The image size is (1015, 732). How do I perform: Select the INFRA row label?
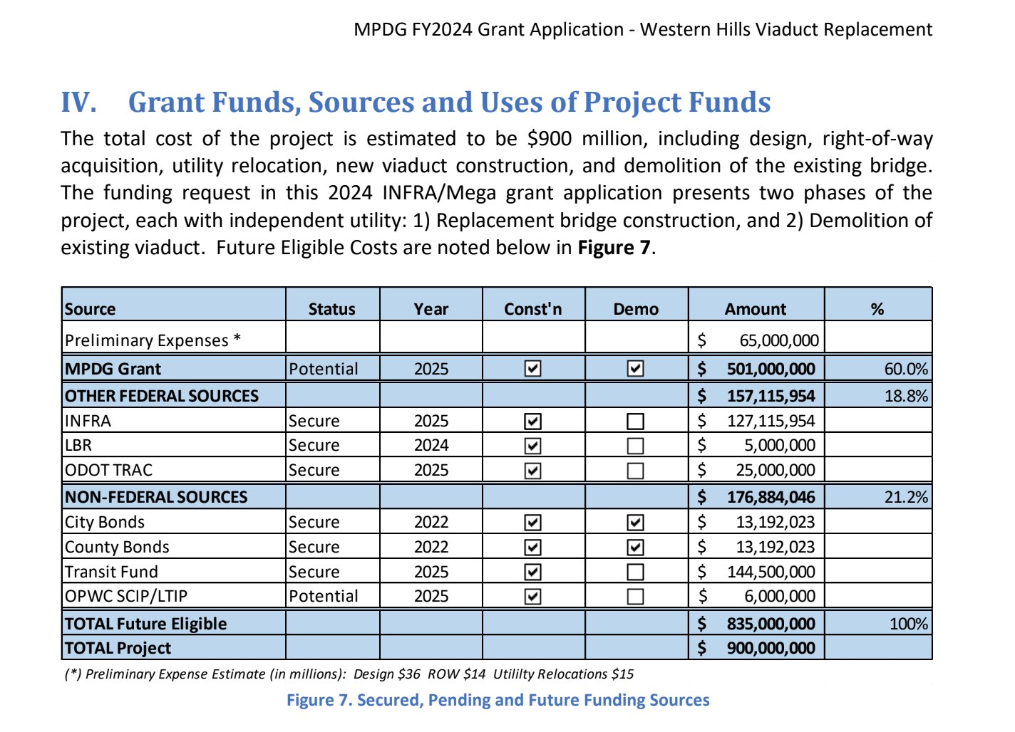(x=88, y=421)
